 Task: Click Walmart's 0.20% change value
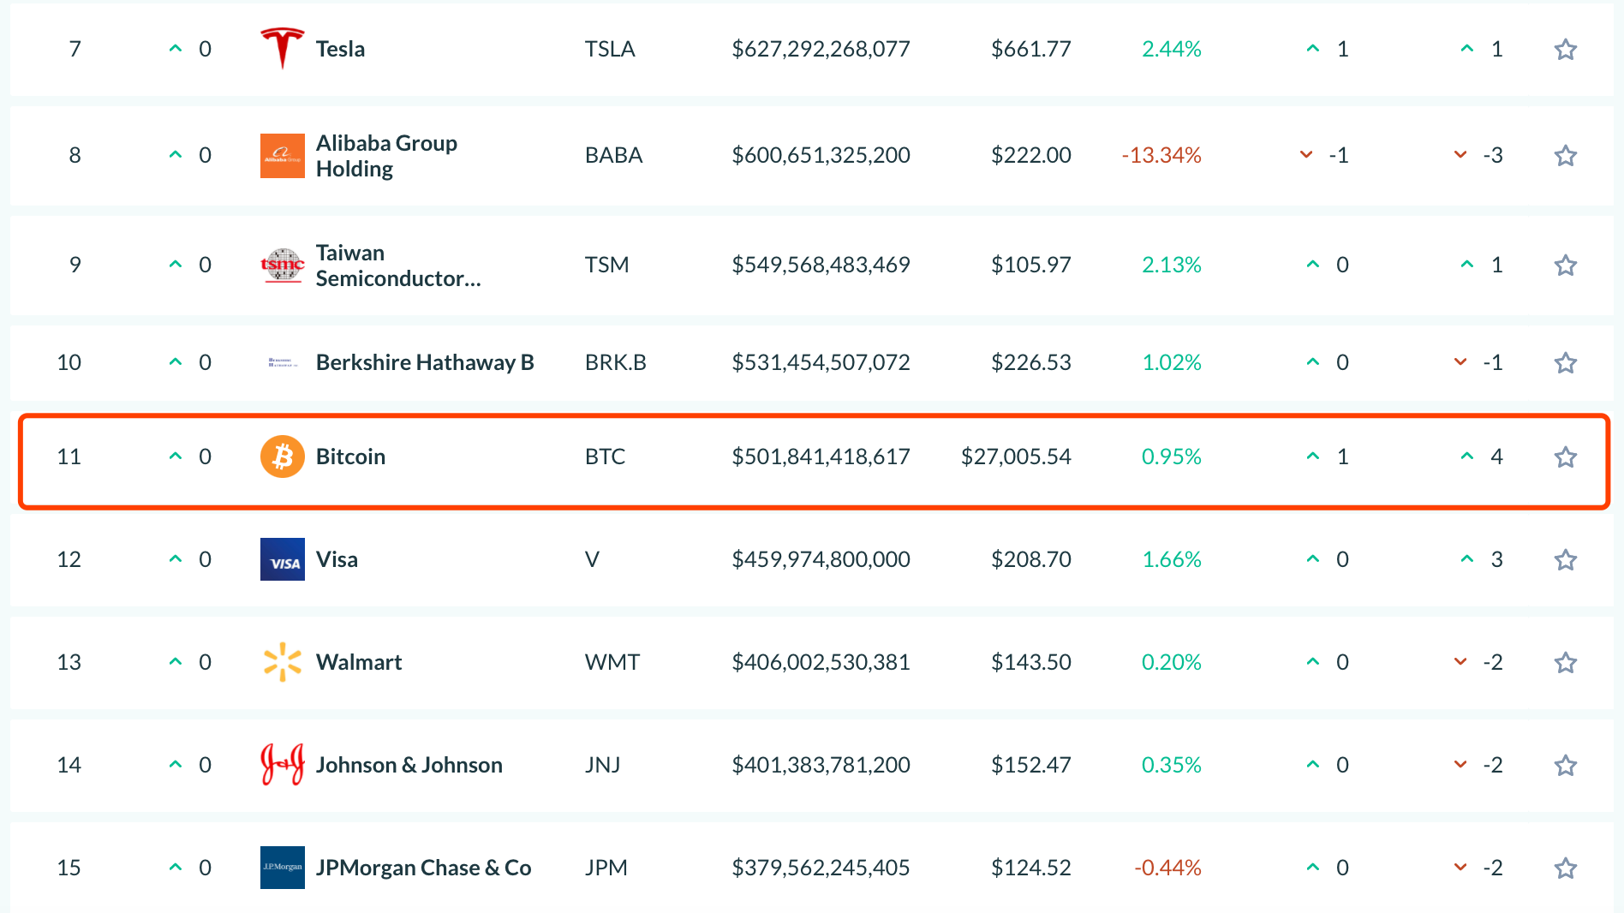[1171, 662]
